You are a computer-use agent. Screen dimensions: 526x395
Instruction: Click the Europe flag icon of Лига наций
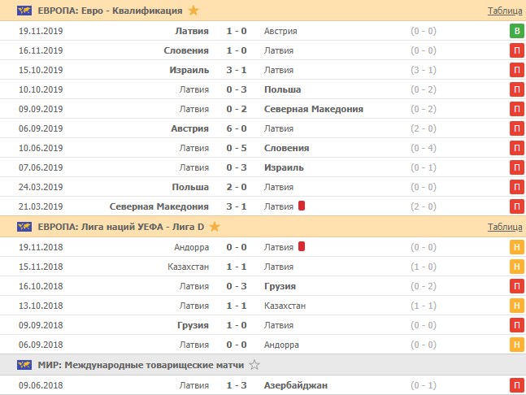24,227
